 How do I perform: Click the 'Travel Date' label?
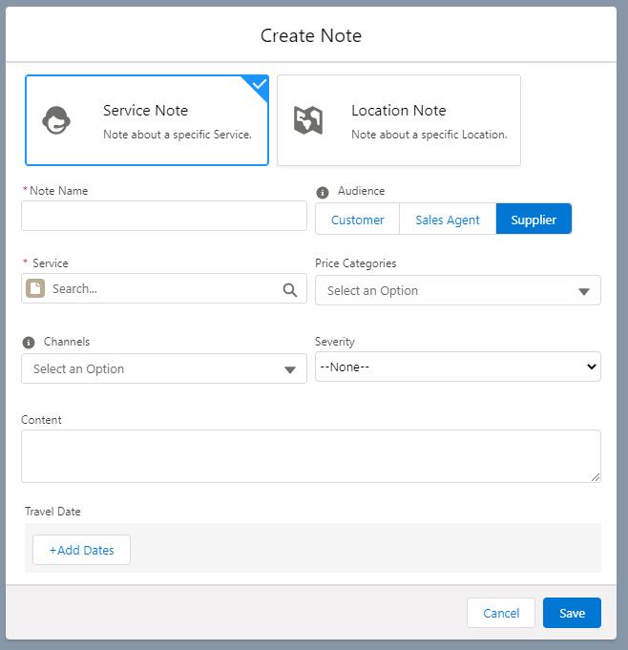click(52, 512)
